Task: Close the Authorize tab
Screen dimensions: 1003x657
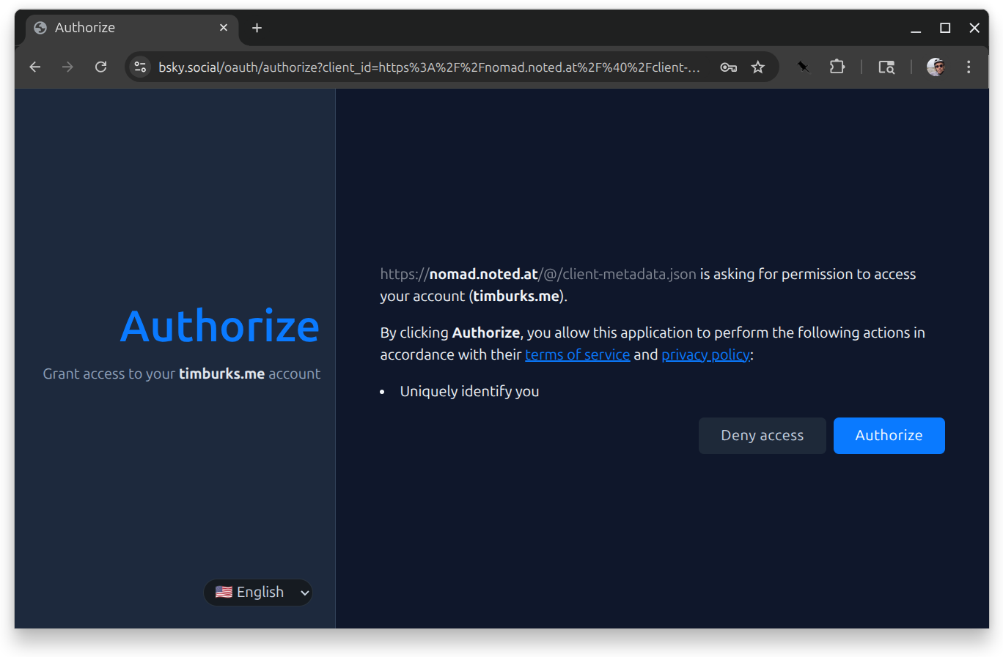Action: pyautogui.click(x=224, y=28)
